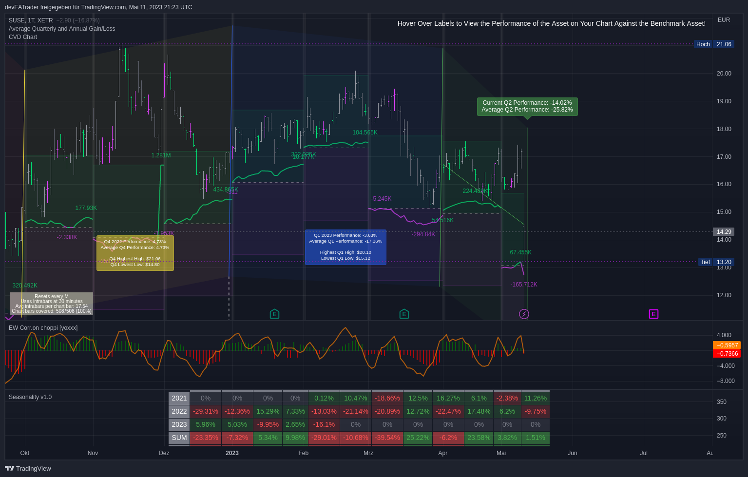
Task: Open the EUR currency selector
Action: tap(724, 20)
